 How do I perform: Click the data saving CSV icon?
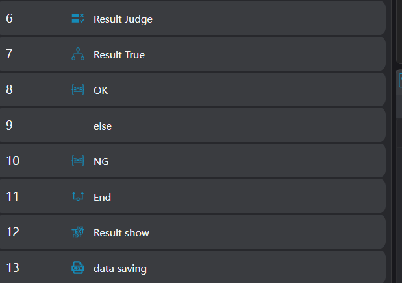click(78, 268)
